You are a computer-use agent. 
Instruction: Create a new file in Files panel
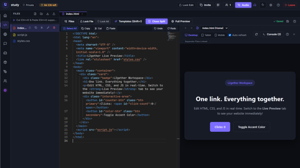coord(35,14)
